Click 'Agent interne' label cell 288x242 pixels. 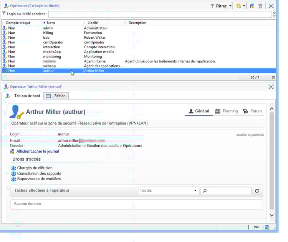point(95,61)
